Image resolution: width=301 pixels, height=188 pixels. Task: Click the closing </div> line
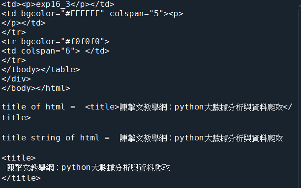(x=16, y=79)
